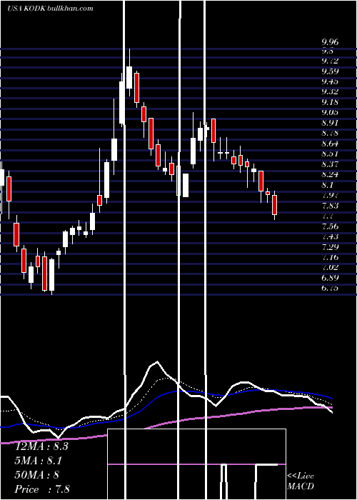The image size is (357, 500).
Task: Select the 6.89 price axis value
Action: [330, 278]
